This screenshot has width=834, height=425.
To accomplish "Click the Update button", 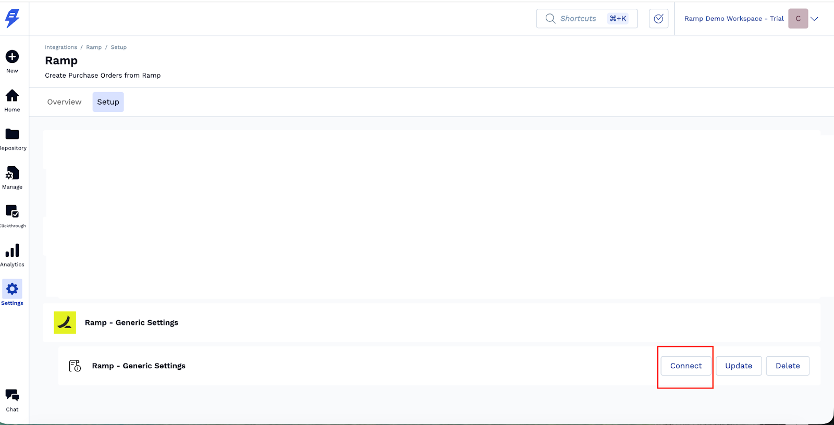I will click(x=739, y=366).
